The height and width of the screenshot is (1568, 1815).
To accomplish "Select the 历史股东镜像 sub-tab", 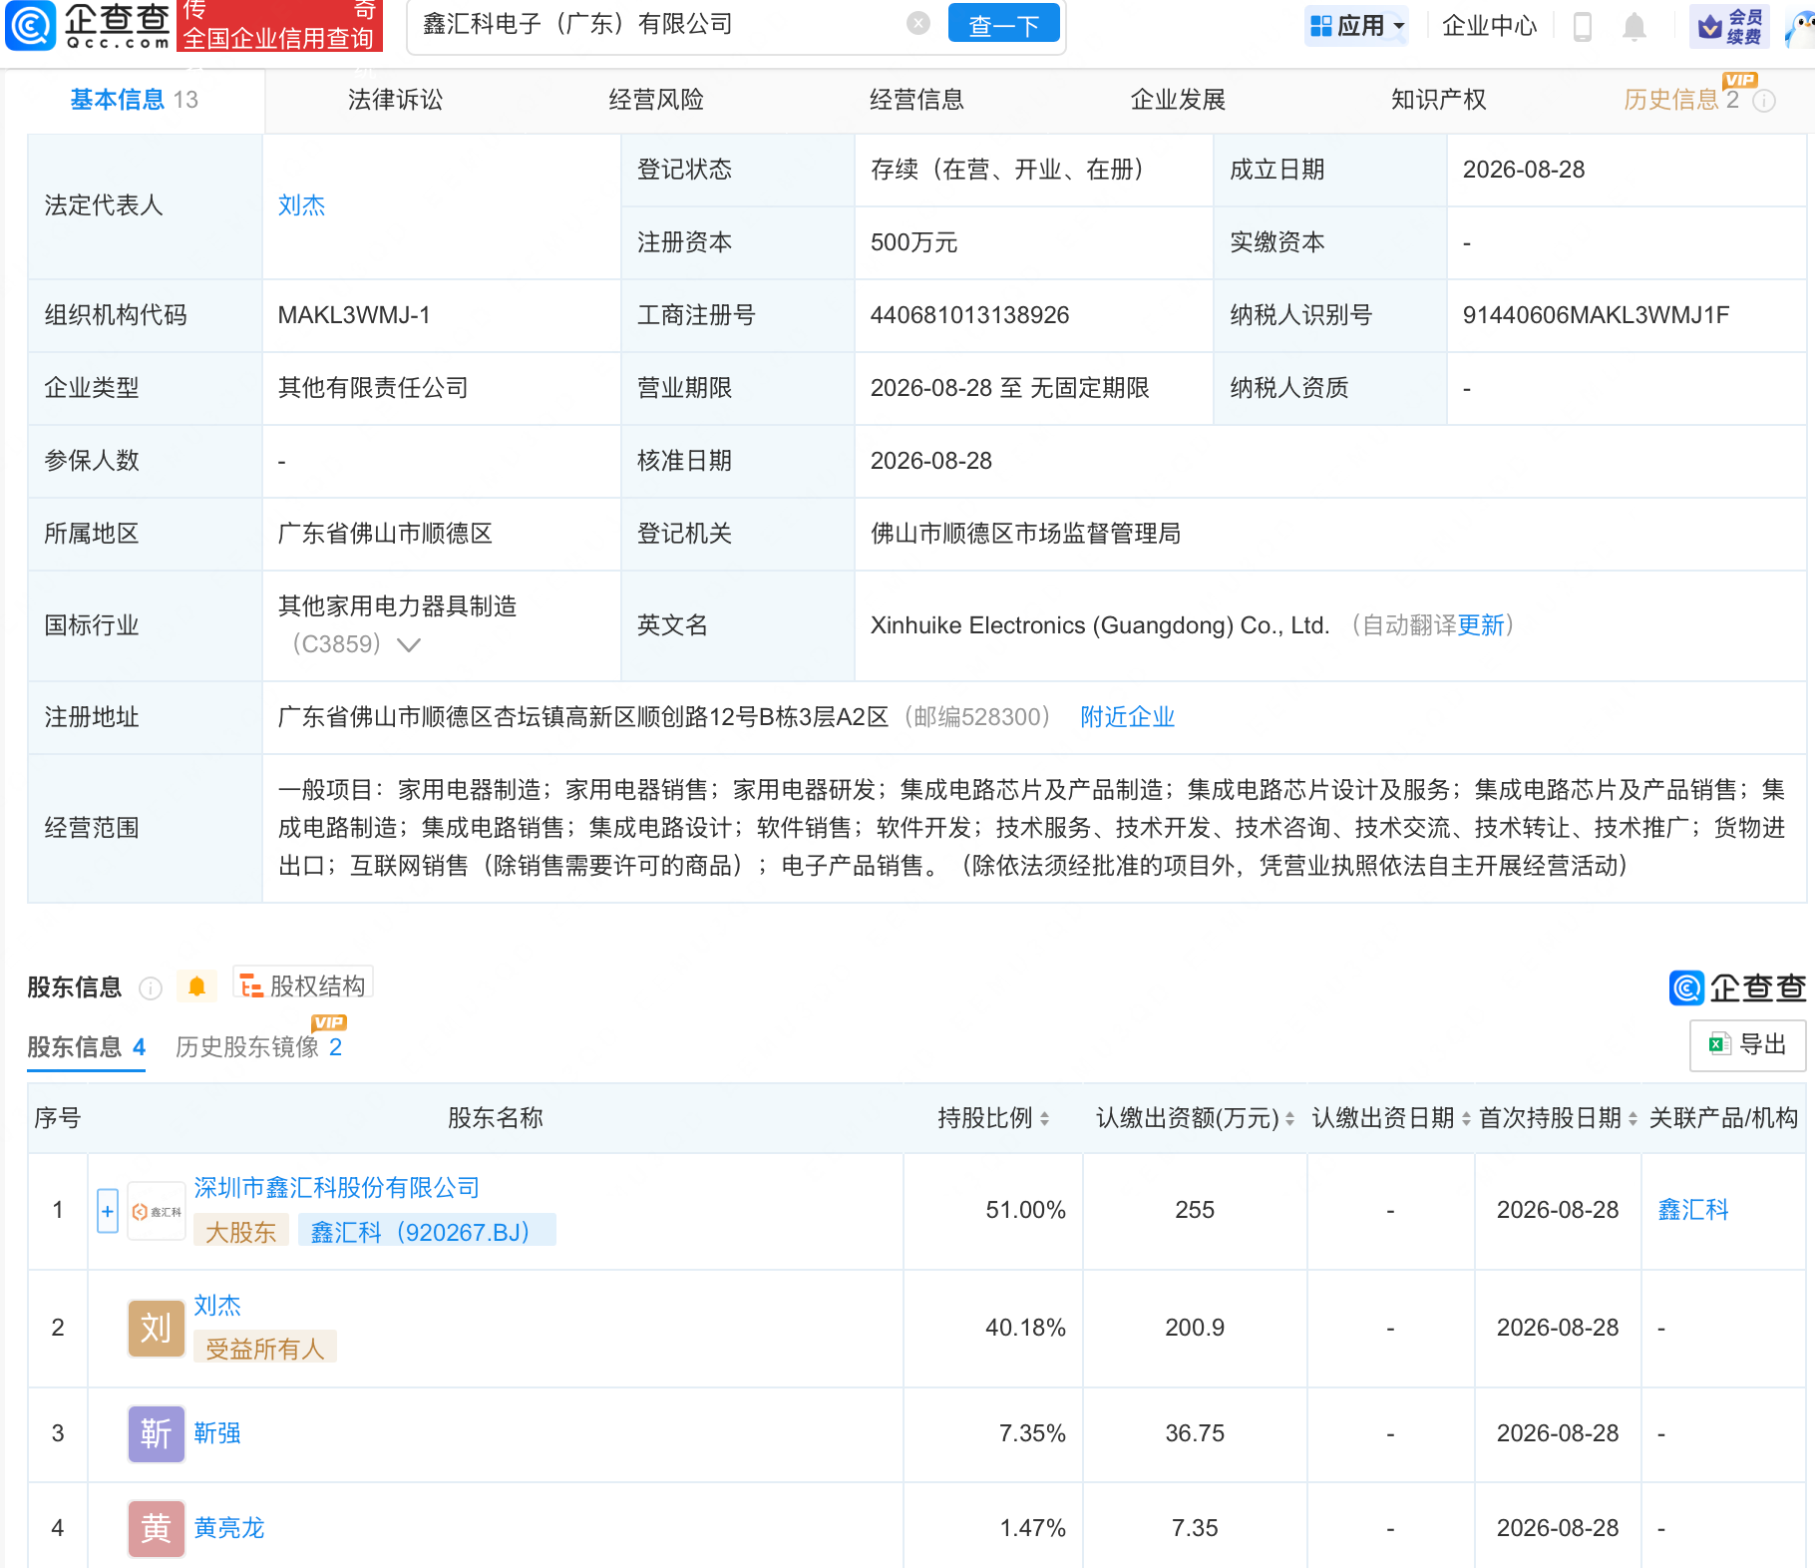I will click(x=259, y=1047).
